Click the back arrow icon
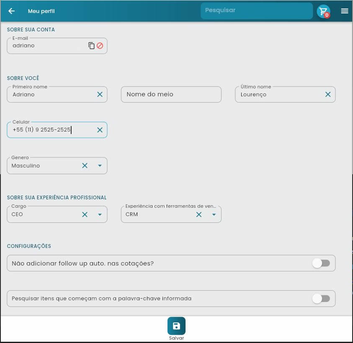 pos(11,11)
